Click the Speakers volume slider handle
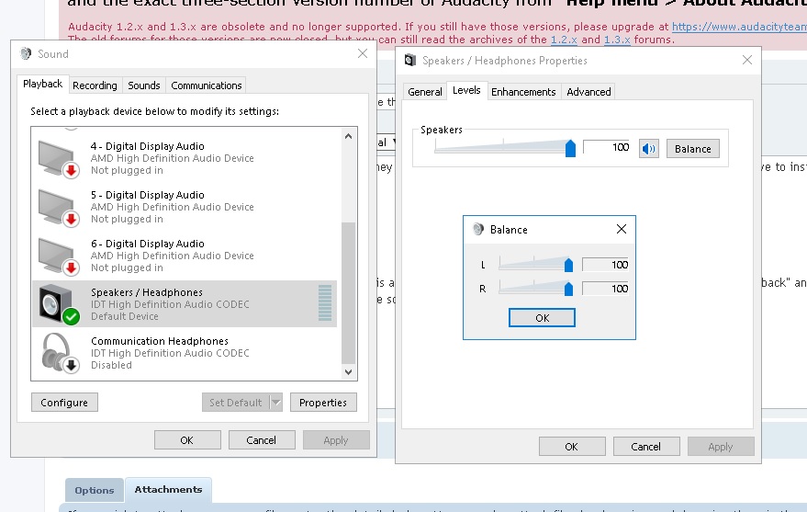 click(x=570, y=148)
